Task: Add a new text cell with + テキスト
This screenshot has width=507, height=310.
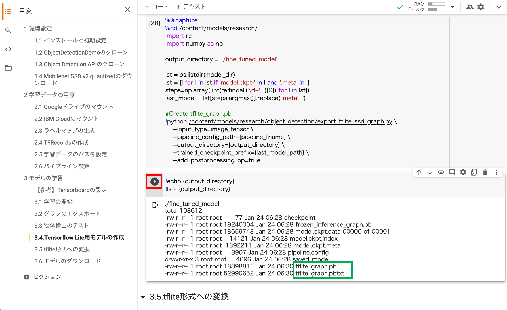Action: pyautogui.click(x=191, y=7)
